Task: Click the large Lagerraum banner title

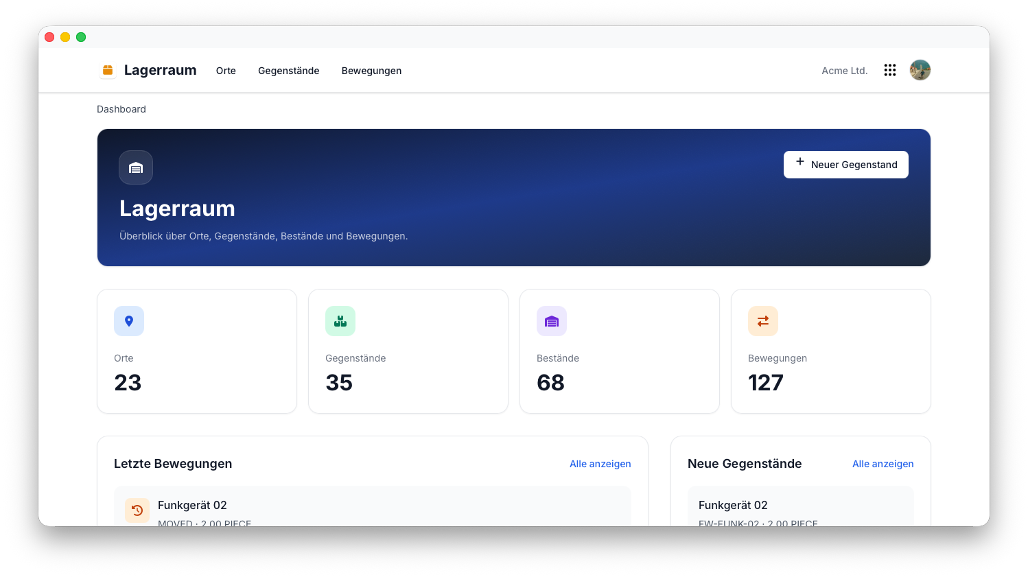Action: click(x=177, y=209)
